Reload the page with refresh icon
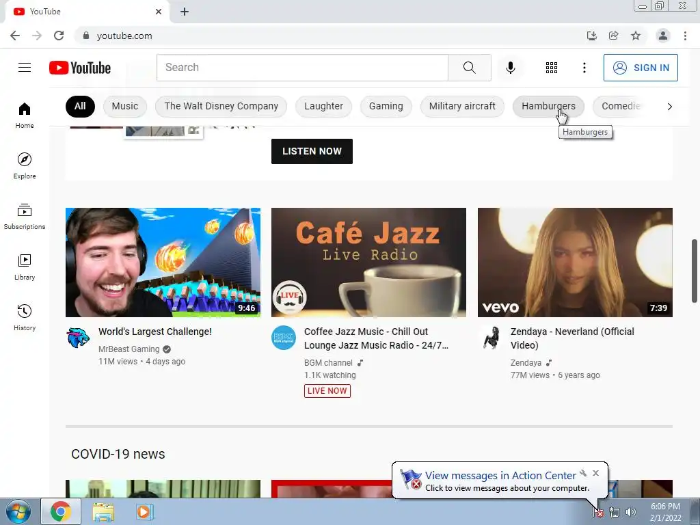The height and width of the screenshot is (525, 700). point(59,36)
